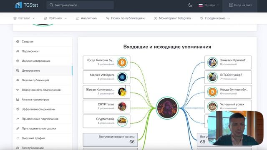Screen dimensions: 267x150
Task: Focus the Быстрый поиск search field
Action: [x=80, y=5]
